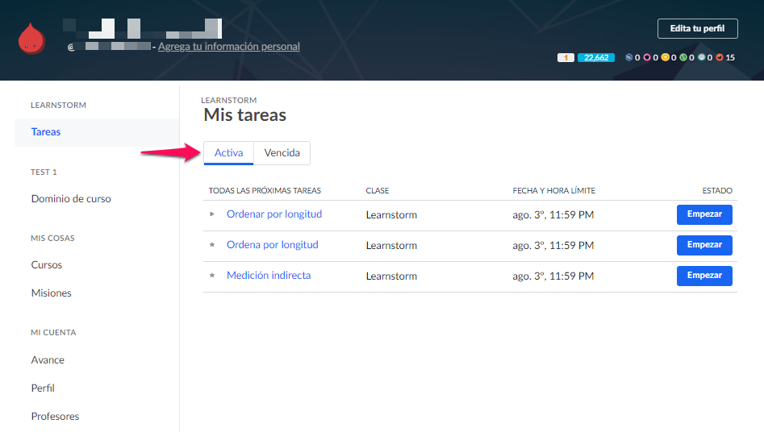Viewport: 764px width, 432px height.
Task: Click the LEARNSTORM sidebar section label
Action: 58,106
